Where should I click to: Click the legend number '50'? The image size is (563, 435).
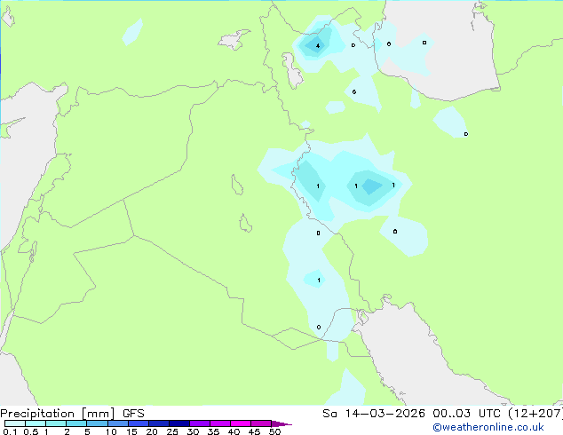274,431
